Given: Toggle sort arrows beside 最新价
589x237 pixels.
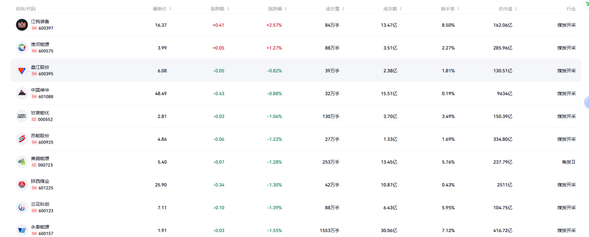Looking at the screenshot, I should (171, 9).
